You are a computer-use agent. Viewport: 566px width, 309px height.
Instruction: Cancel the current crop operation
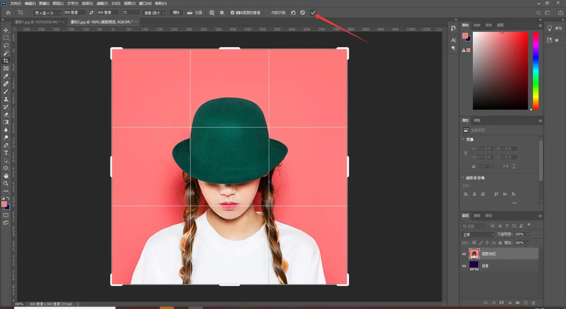[x=303, y=12]
